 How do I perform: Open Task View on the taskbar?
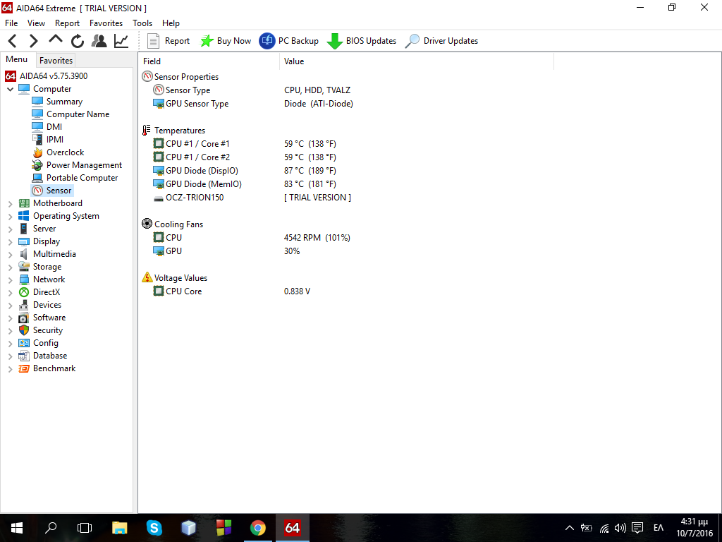[x=85, y=528]
